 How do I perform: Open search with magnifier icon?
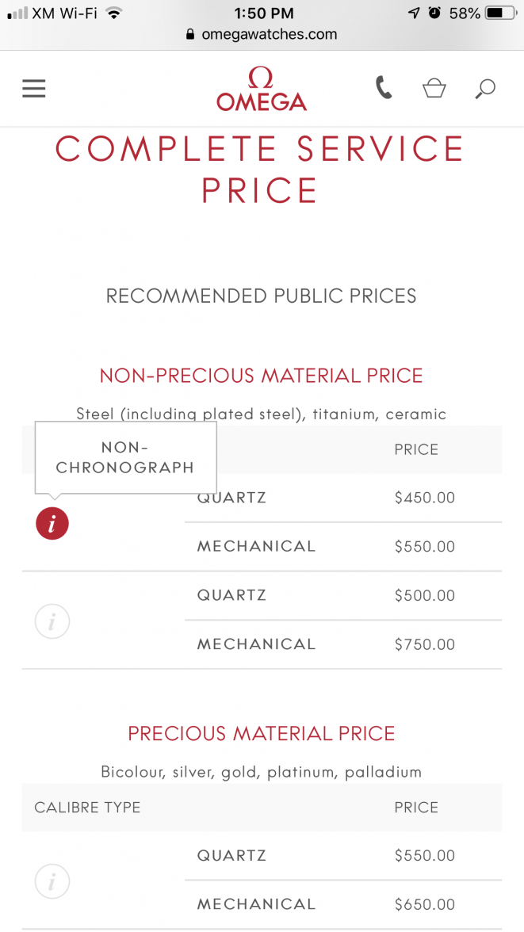tap(485, 88)
